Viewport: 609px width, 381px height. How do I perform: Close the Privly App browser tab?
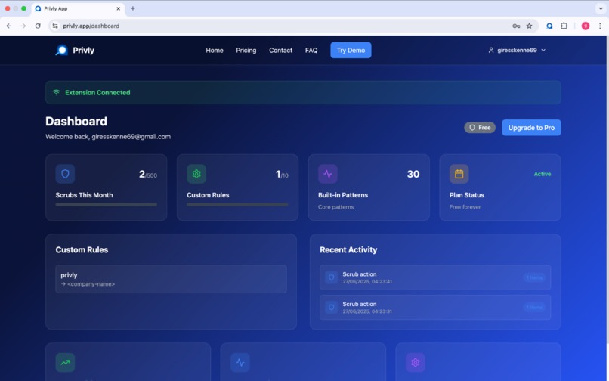click(x=118, y=8)
